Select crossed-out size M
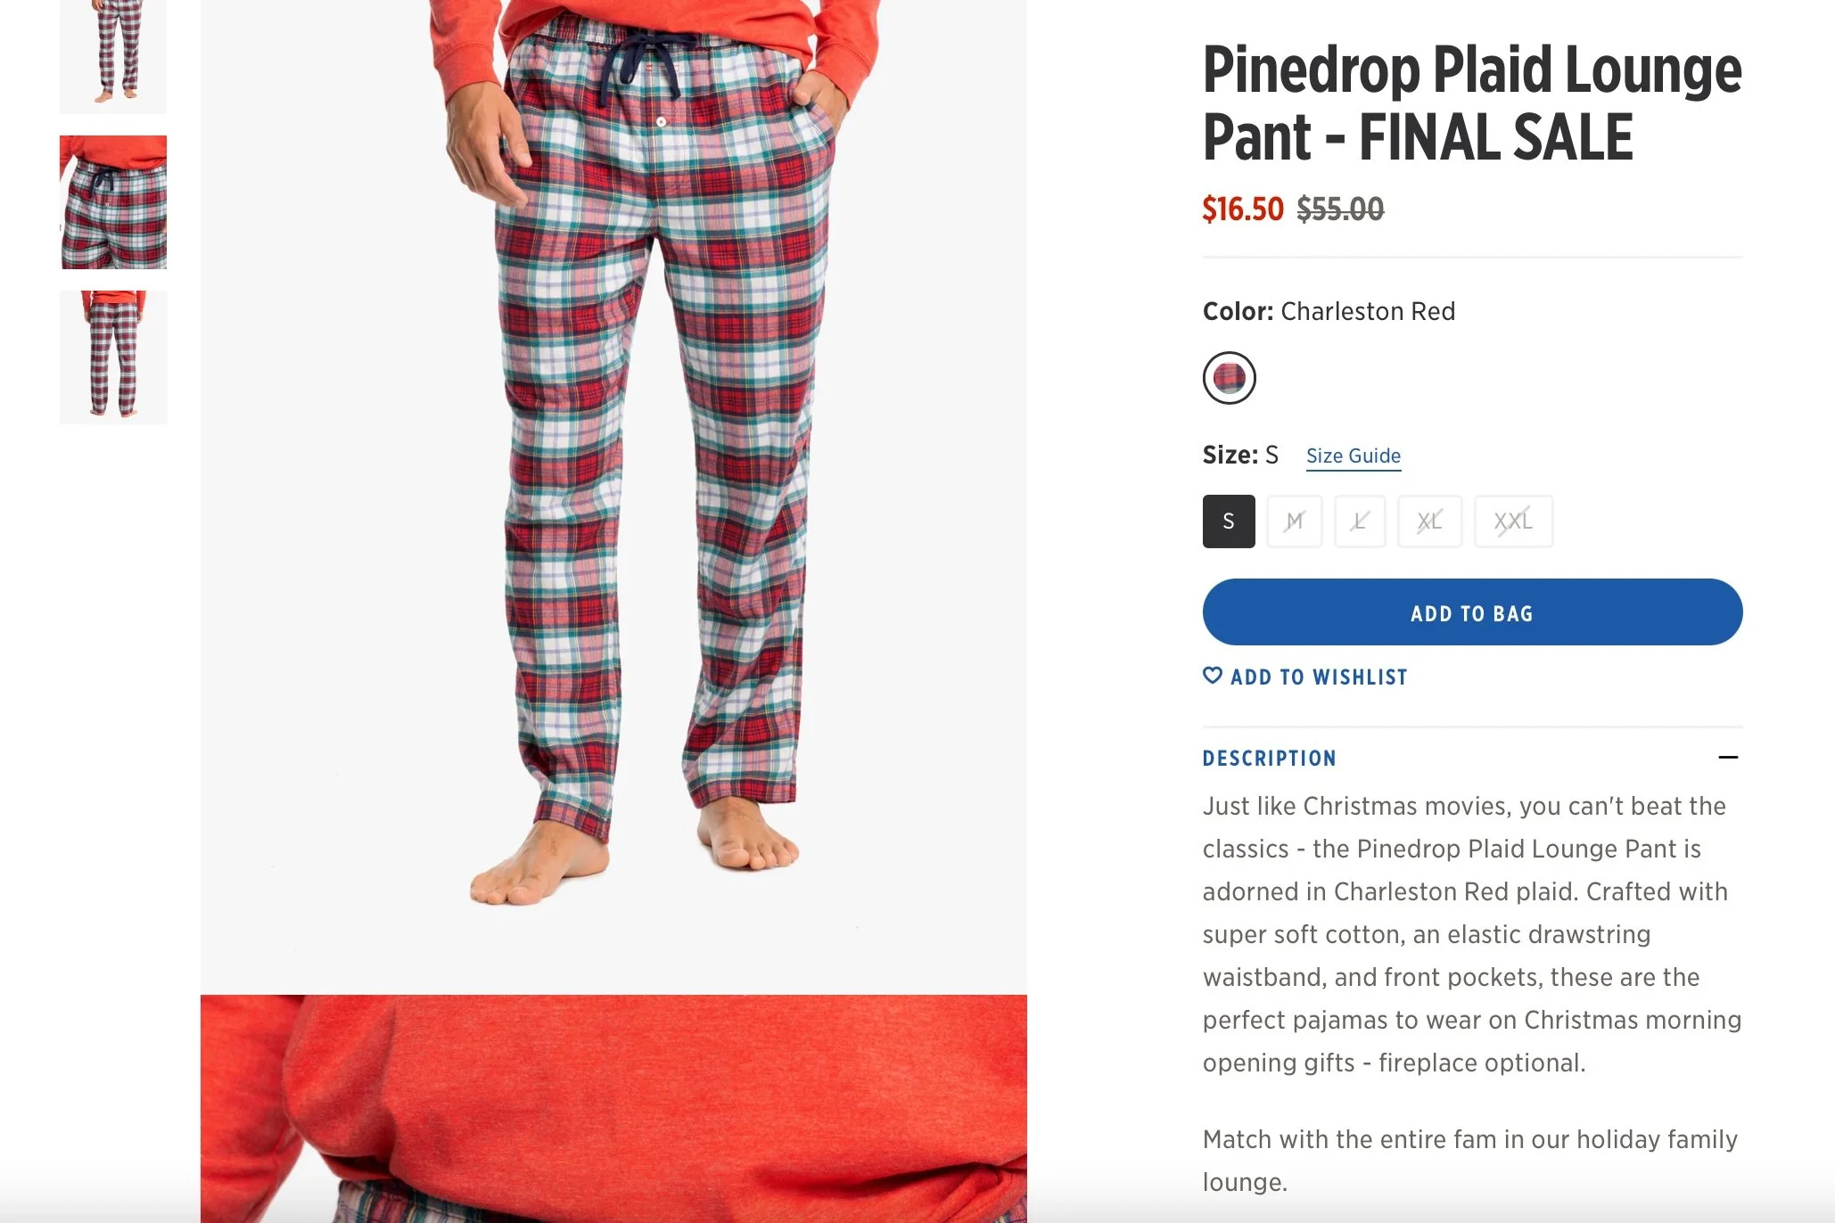 point(1294,521)
